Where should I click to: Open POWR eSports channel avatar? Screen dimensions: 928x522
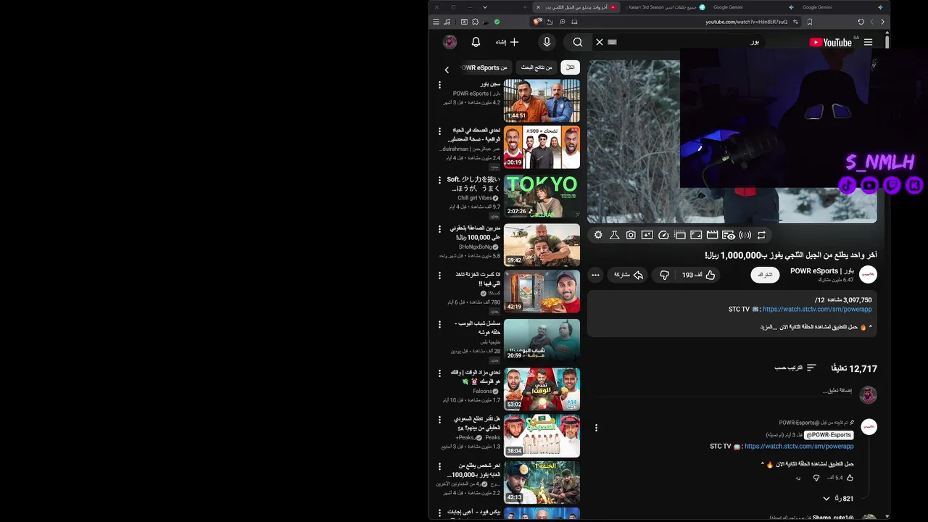coord(868,275)
